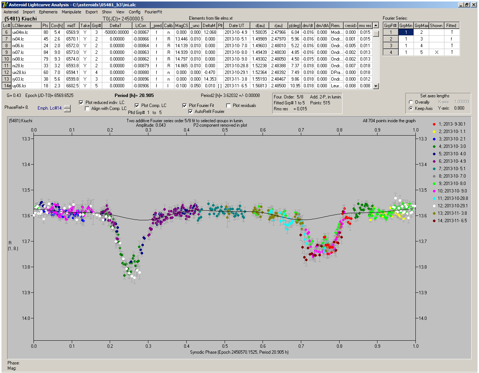Click the Shown cell marked X in row 4
The width and height of the screenshot is (479, 373).
(436, 52)
